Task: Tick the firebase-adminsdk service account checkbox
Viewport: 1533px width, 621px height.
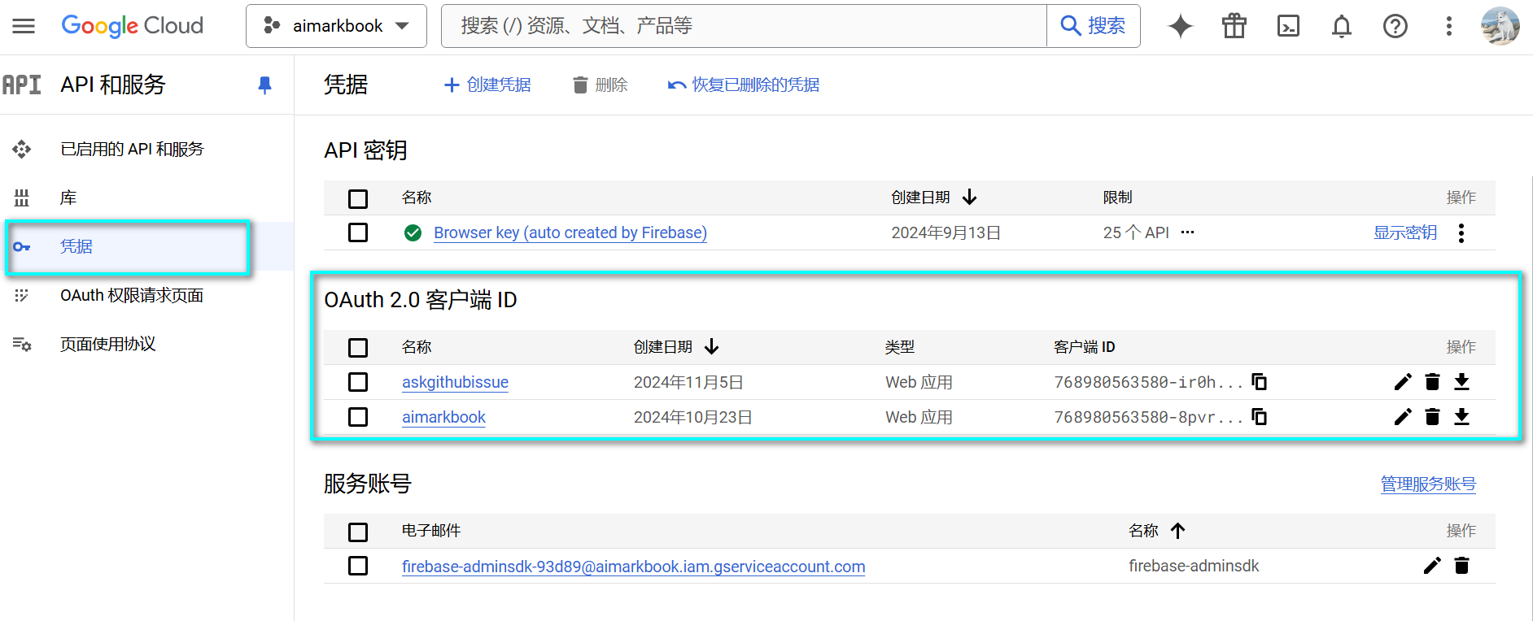Action: tap(358, 566)
